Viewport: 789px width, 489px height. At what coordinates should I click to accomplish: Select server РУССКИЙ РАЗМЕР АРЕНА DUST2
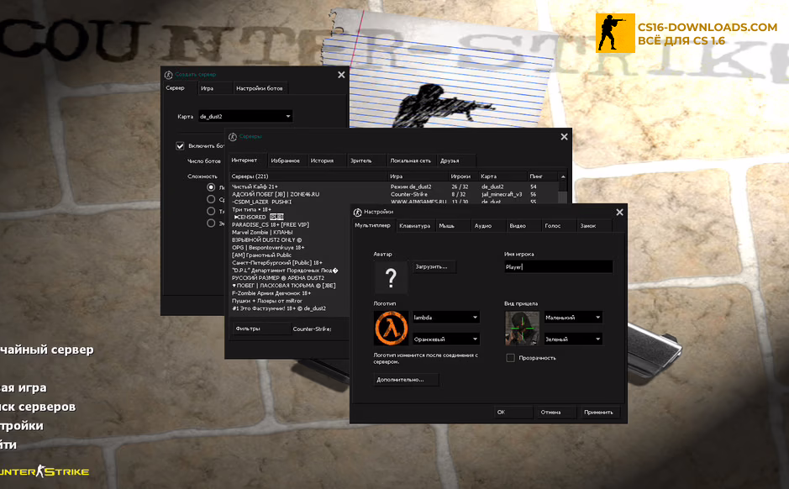coord(278,278)
